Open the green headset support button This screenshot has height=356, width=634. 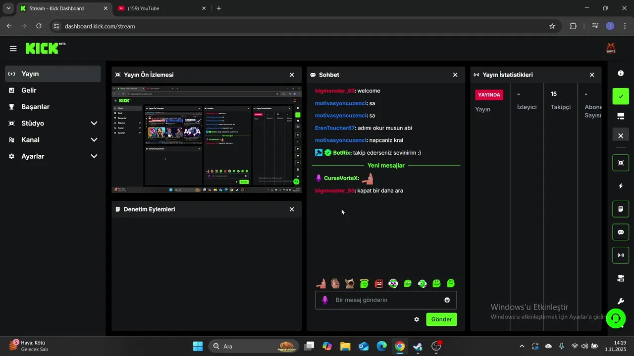pyautogui.click(x=616, y=317)
